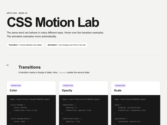Click the fade-hover span code line

tap(81, 99)
